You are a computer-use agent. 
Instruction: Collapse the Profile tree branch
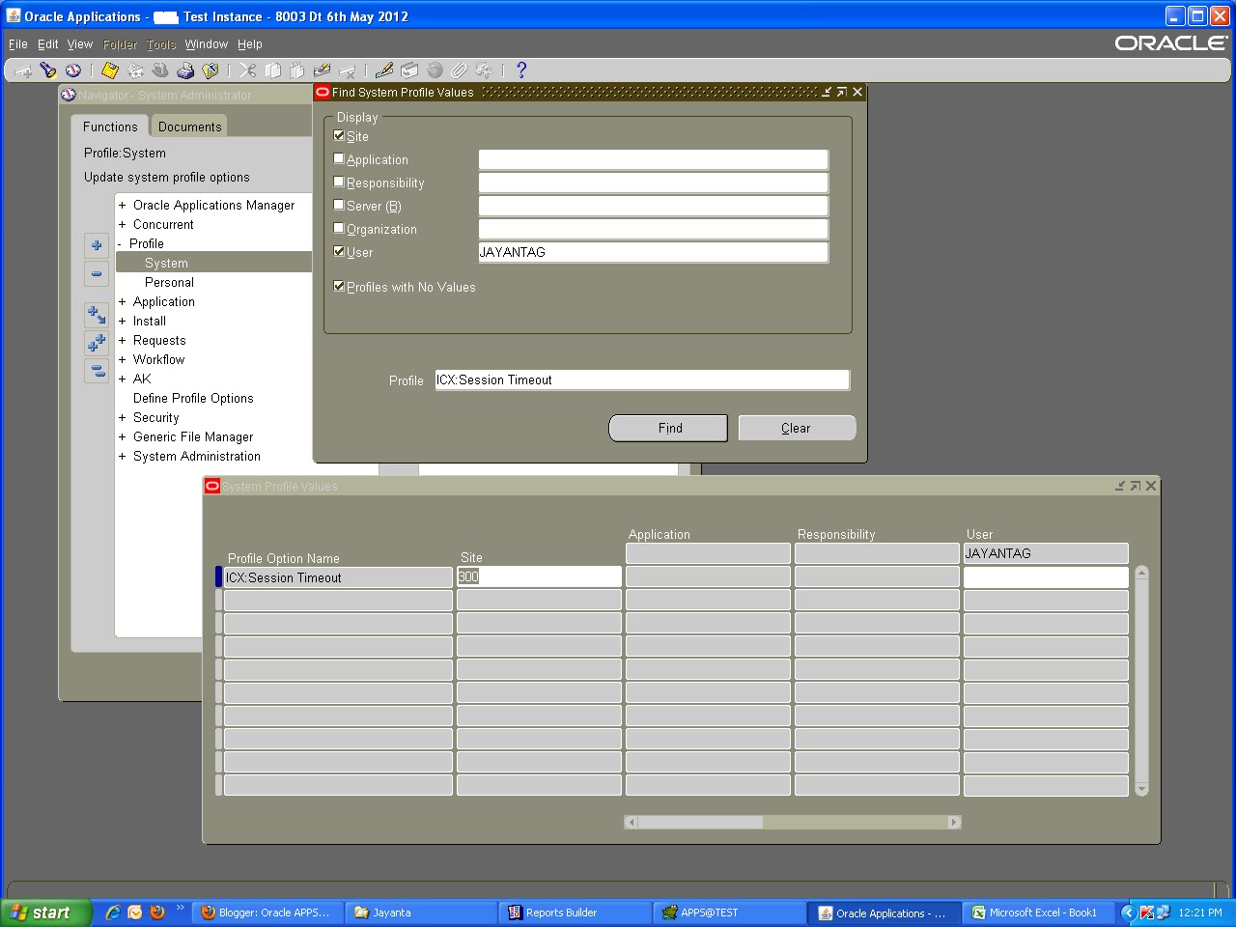pyautogui.click(x=122, y=243)
